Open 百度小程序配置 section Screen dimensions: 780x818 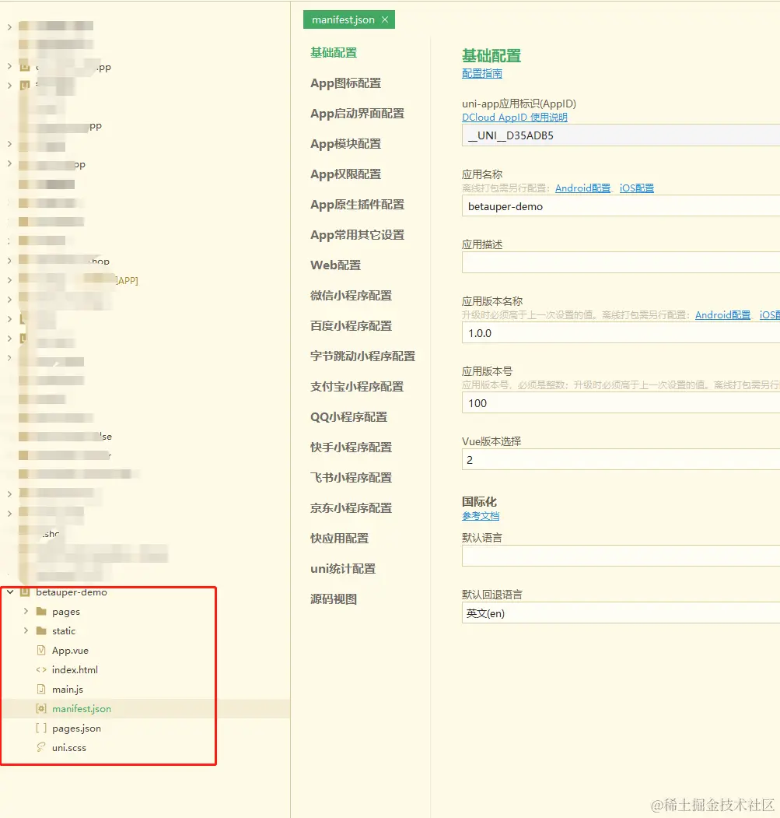(351, 325)
